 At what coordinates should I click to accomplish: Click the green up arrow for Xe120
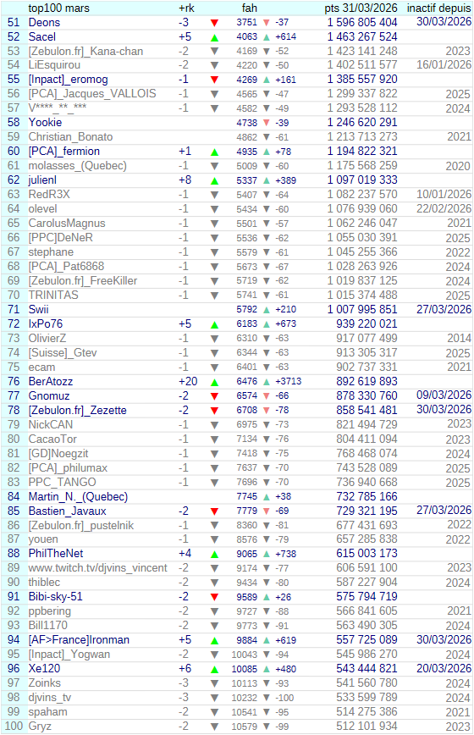tap(214, 669)
